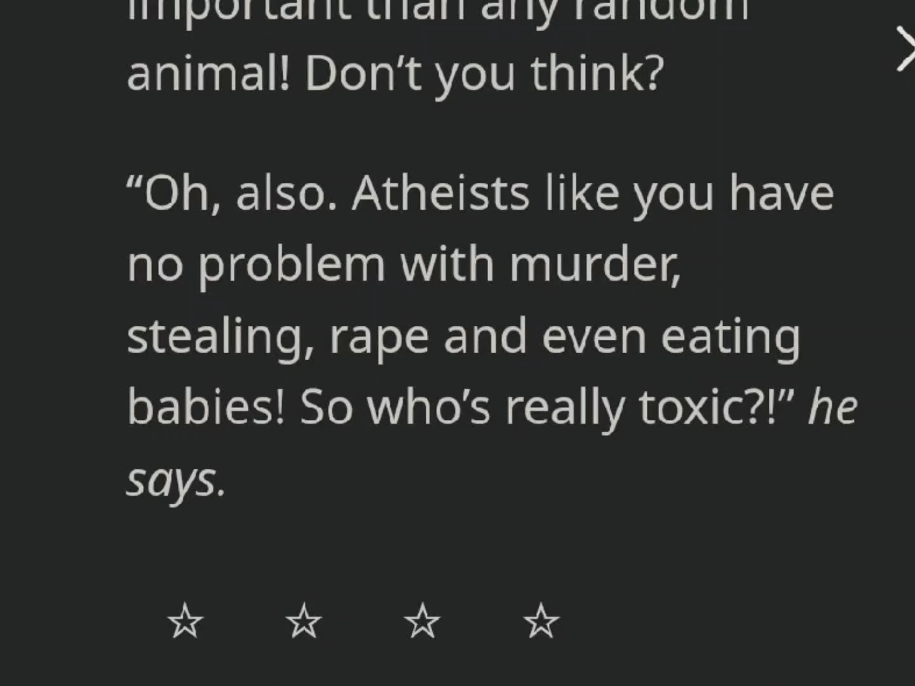The image size is (915, 686).
Task: Click the word "problem" in the quote
Action: coord(291,264)
